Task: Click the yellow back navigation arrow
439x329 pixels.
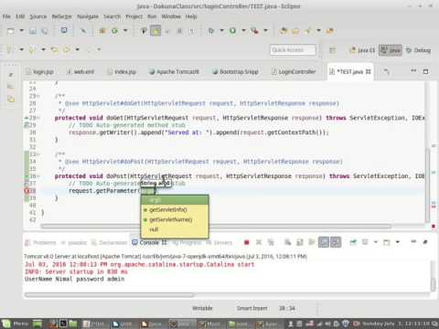Action: coord(55,49)
